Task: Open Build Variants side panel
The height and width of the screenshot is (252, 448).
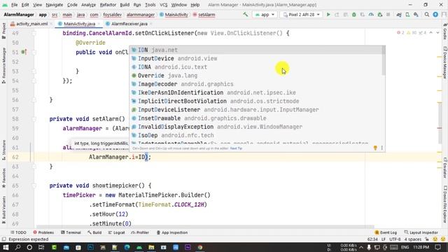Action: tap(3, 209)
